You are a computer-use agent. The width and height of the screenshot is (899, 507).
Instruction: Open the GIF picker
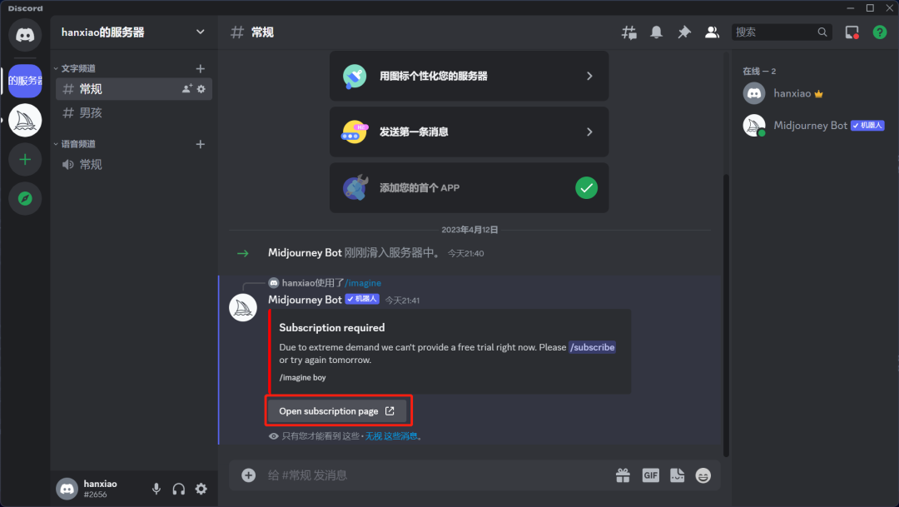tap(650, 475)
